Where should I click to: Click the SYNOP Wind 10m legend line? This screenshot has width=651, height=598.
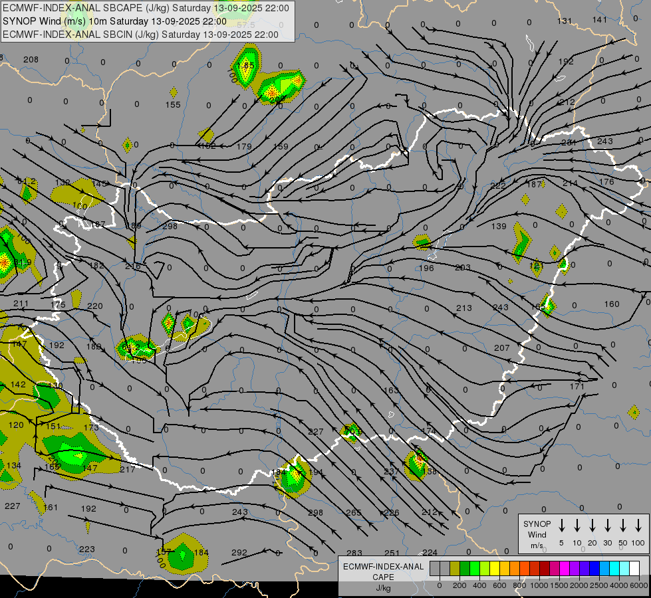(x=114, y=21)
